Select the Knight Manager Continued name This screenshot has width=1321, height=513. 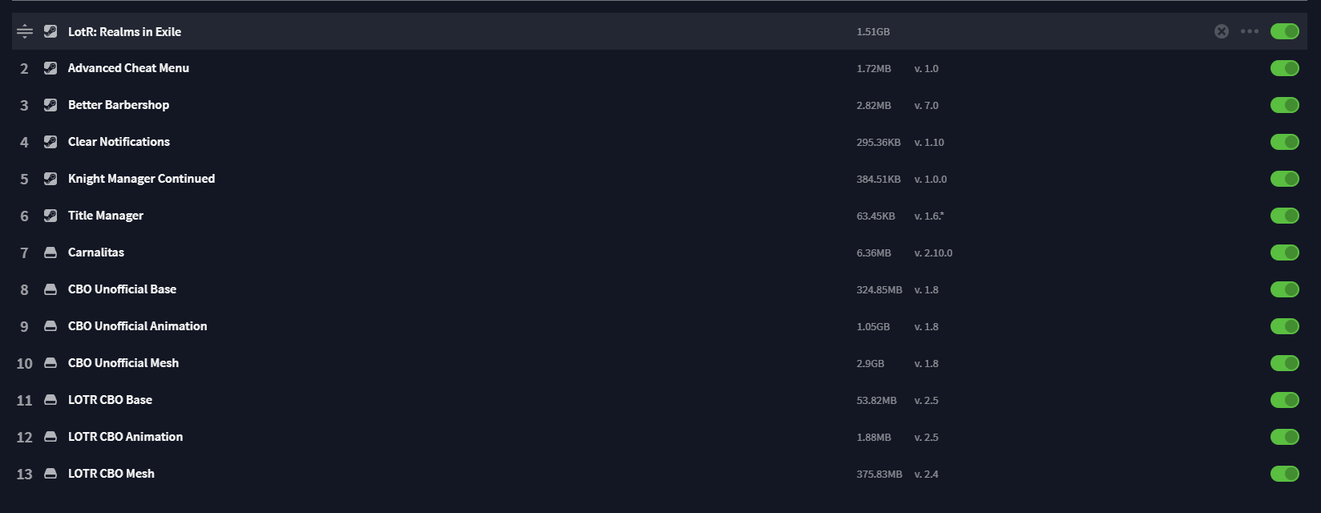(x=141, y=179)
